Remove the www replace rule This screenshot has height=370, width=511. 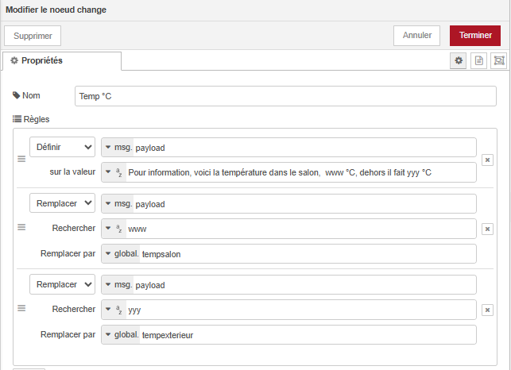487,229
